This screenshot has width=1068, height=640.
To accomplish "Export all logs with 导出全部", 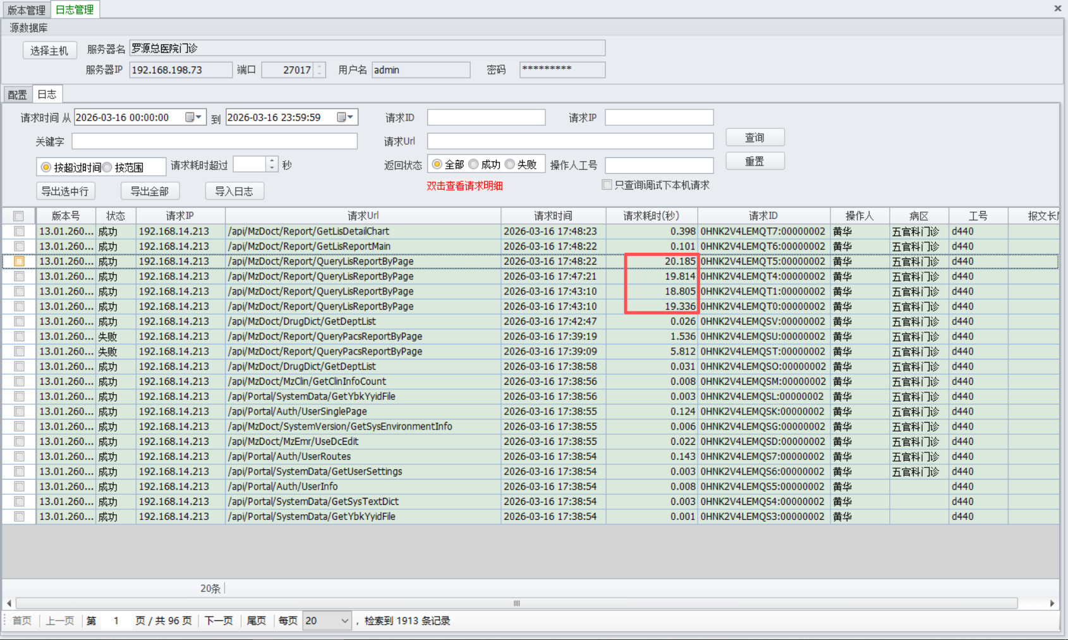I will [150, 191].
